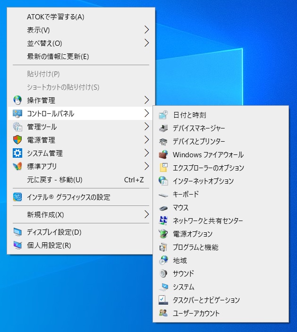Viewport: 297px width, 332px height.
Task: Click the サウンド speaker icon
Action: point(163,273)
